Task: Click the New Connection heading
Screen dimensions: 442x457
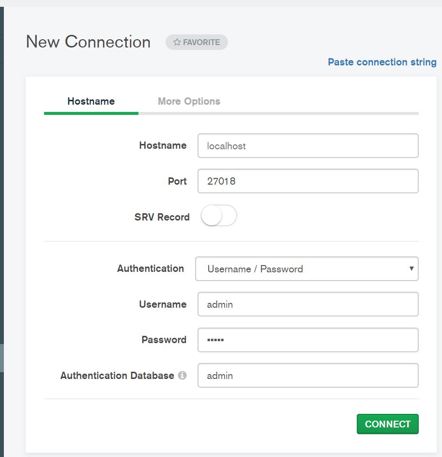Action: (88, 41)
